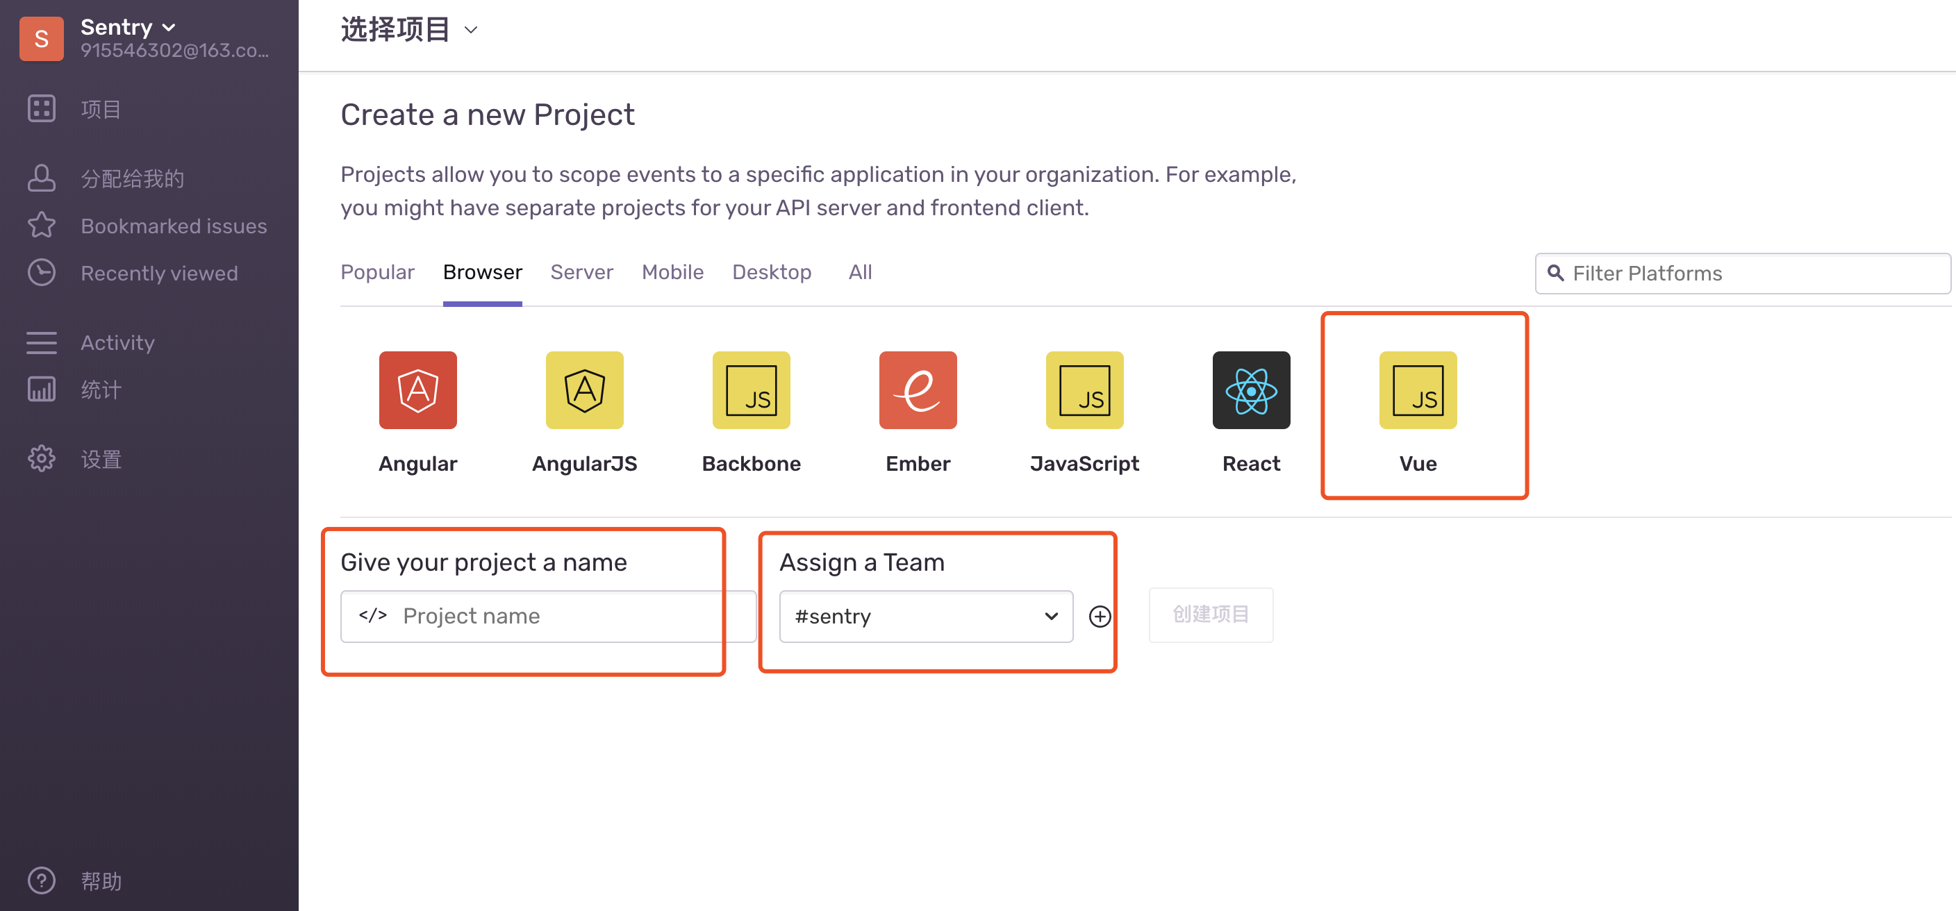The width and height of the screenshot is (1956, 911).
Task: Click the 915546302@163.co... account email
Action: [x=174, y=50]
